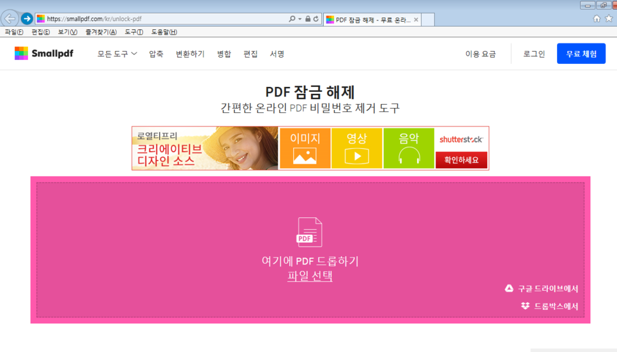The width and height of the screenshot is (617, 352).
Task: Click the search magnifier icon in address bar
Action: 292,19
